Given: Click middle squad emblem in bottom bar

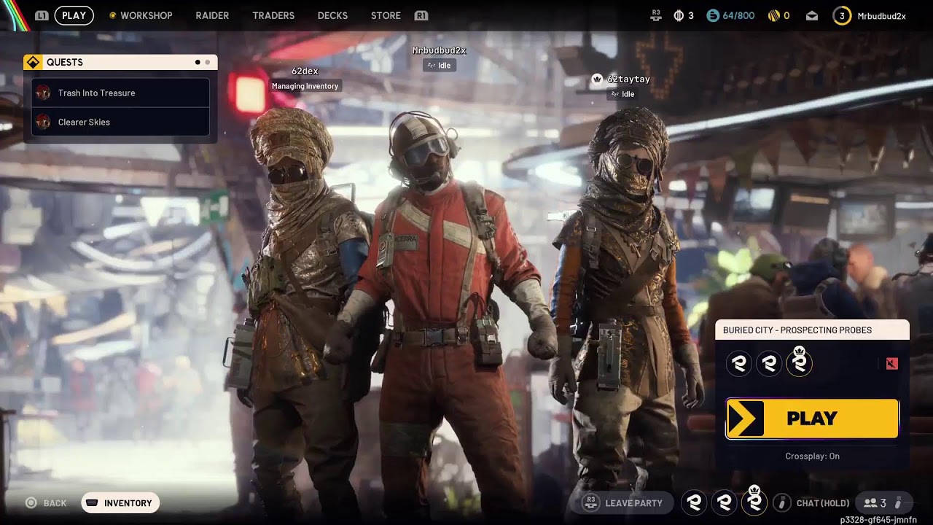Looking at the screenshot, I should click(x=725, y=502).
